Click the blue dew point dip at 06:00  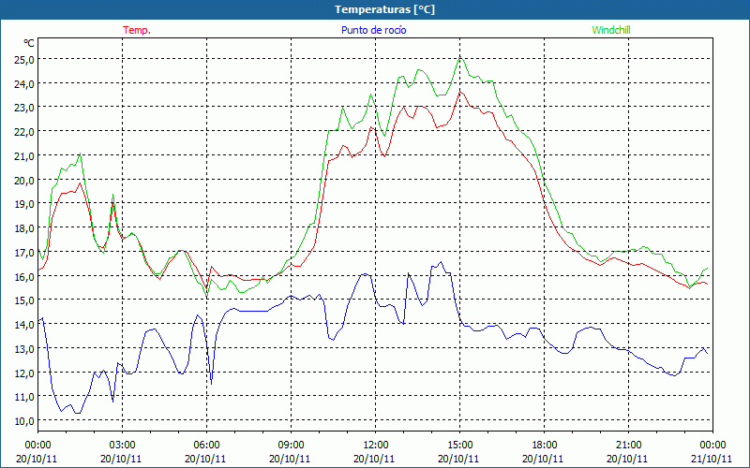pos(212,383)
